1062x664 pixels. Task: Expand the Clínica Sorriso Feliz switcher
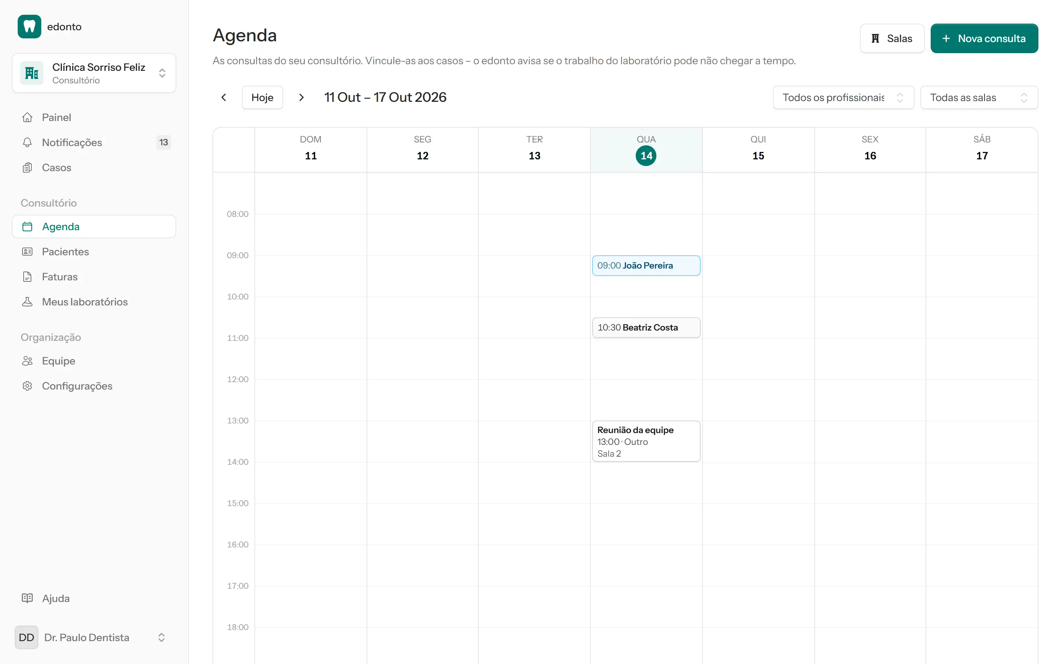[x=94, y=73]
